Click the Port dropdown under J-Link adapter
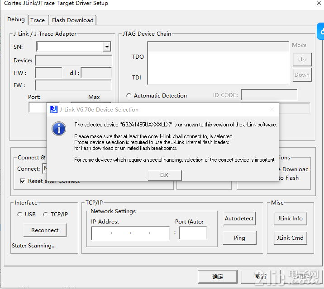Screen dimensions: 324x289 pos(38,107)
